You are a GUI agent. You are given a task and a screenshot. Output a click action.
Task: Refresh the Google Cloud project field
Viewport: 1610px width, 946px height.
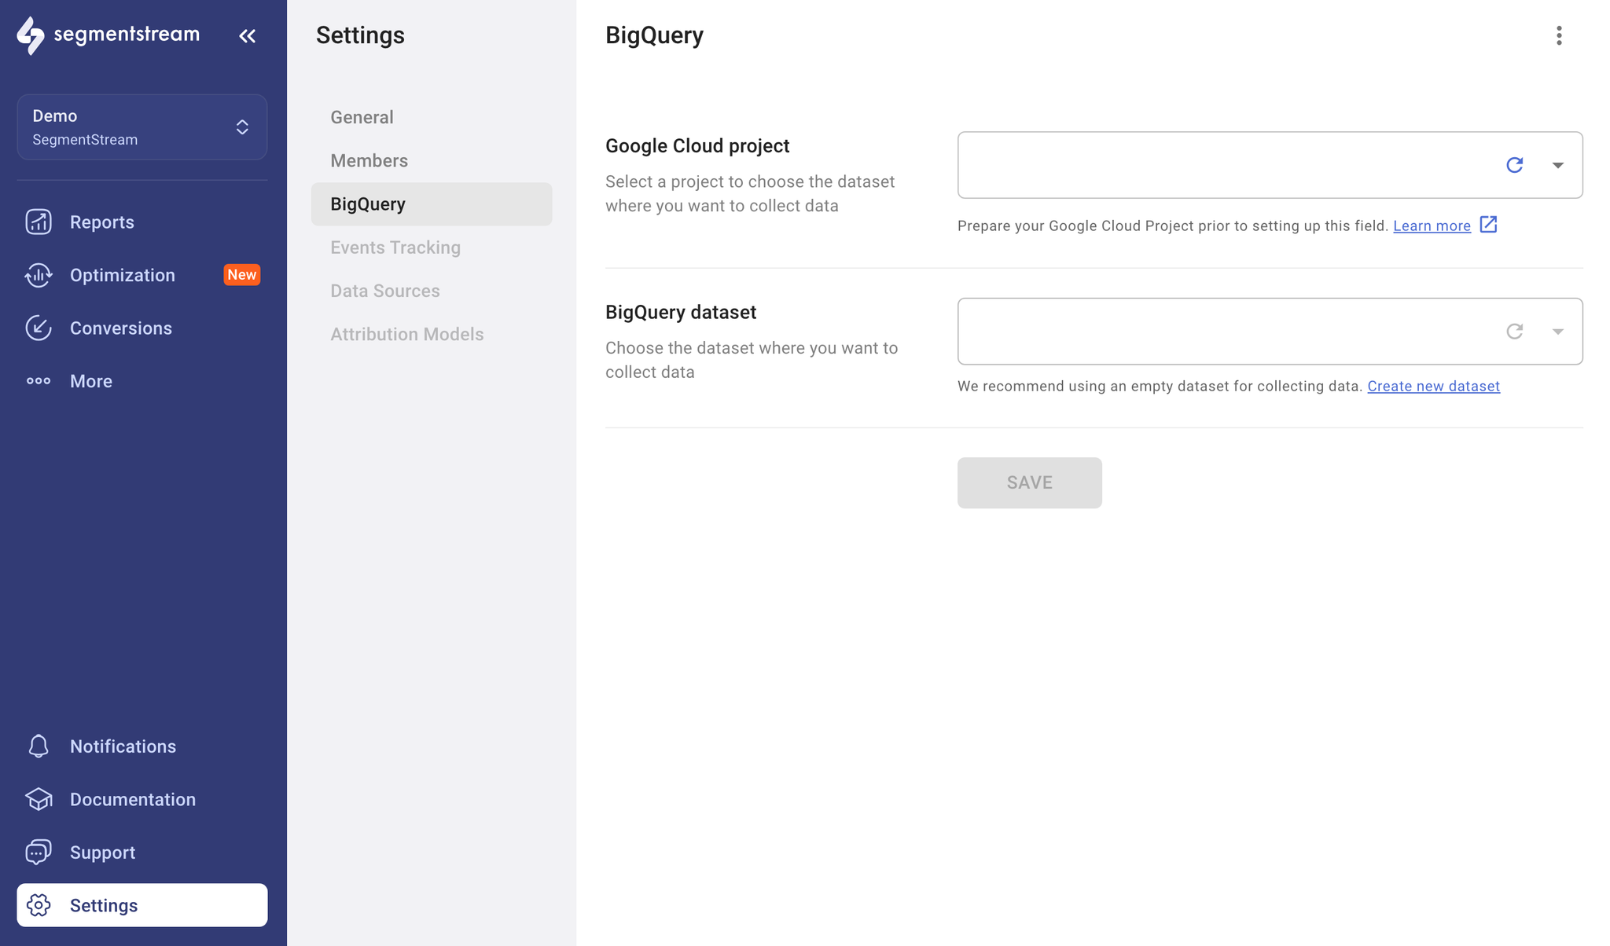(1514, 163)
